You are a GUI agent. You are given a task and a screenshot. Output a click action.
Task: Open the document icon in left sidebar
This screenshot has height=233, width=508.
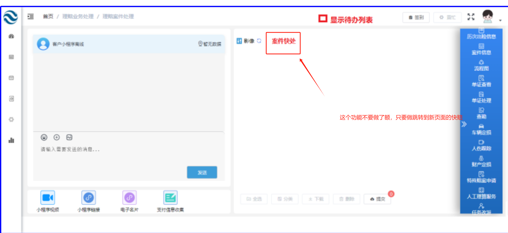click(11, 99)
